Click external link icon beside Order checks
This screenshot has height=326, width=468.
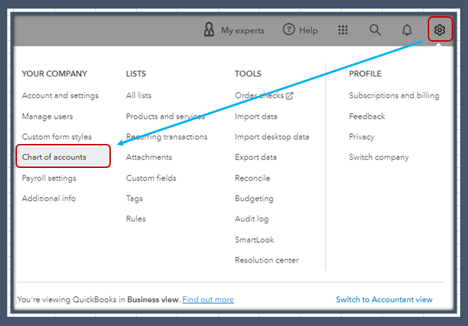click(x=289, y=96)
